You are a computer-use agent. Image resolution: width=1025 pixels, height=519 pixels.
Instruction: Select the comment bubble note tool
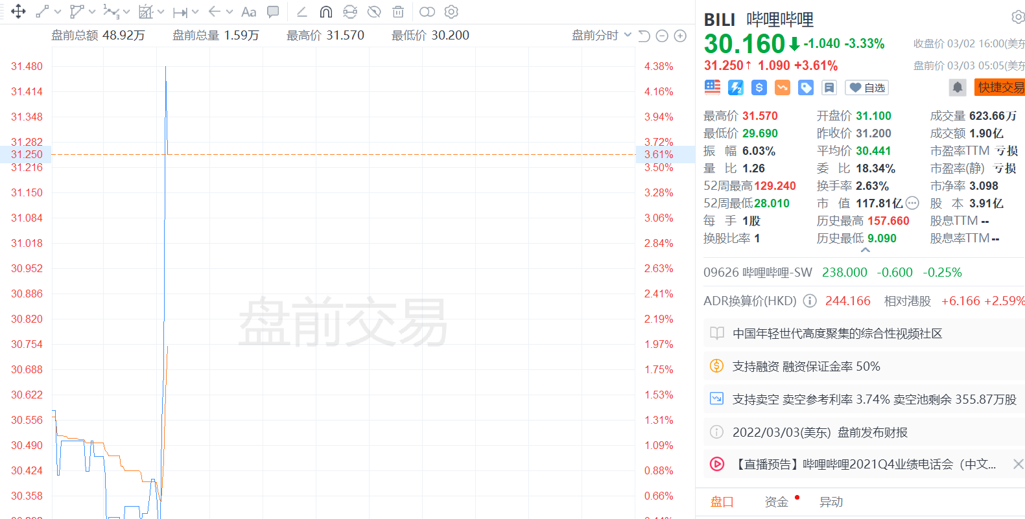click(x=273, y=12)
